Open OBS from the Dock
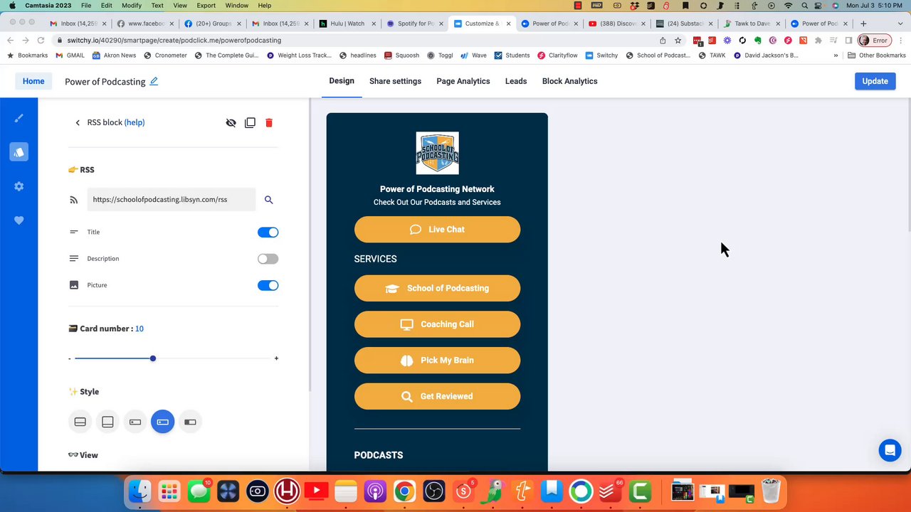 [x=433, y=491]
